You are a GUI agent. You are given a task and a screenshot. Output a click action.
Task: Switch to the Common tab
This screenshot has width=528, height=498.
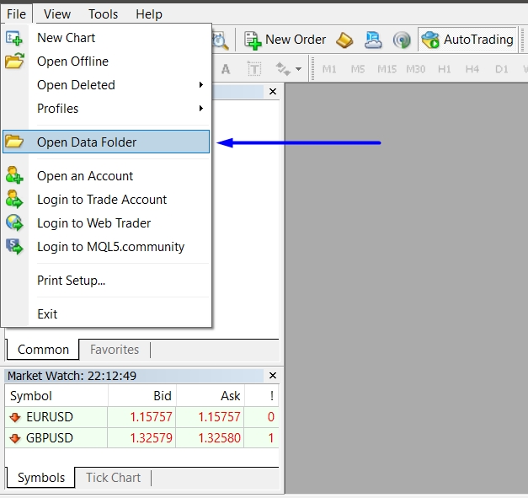coord(43,350)
